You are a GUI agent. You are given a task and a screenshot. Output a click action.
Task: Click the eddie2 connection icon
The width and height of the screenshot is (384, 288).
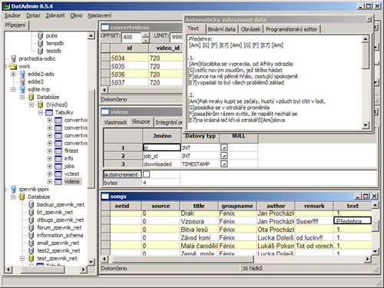coord(22,81)
